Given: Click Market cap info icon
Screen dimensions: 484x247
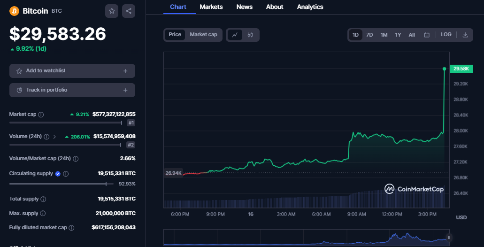Looking at the screenshot, I should 41,115.
